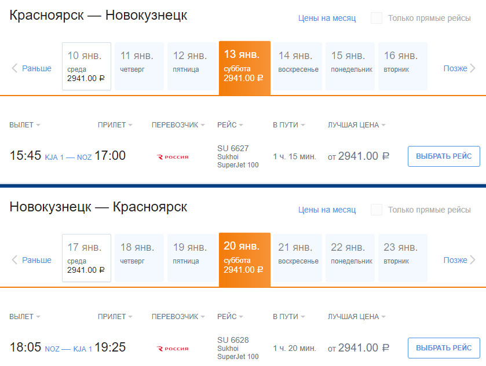Open Цены на месяц for Красноярск — Новокузнецк
The width and height of the screenshot is (486, 366).
[x=327, y=18]
